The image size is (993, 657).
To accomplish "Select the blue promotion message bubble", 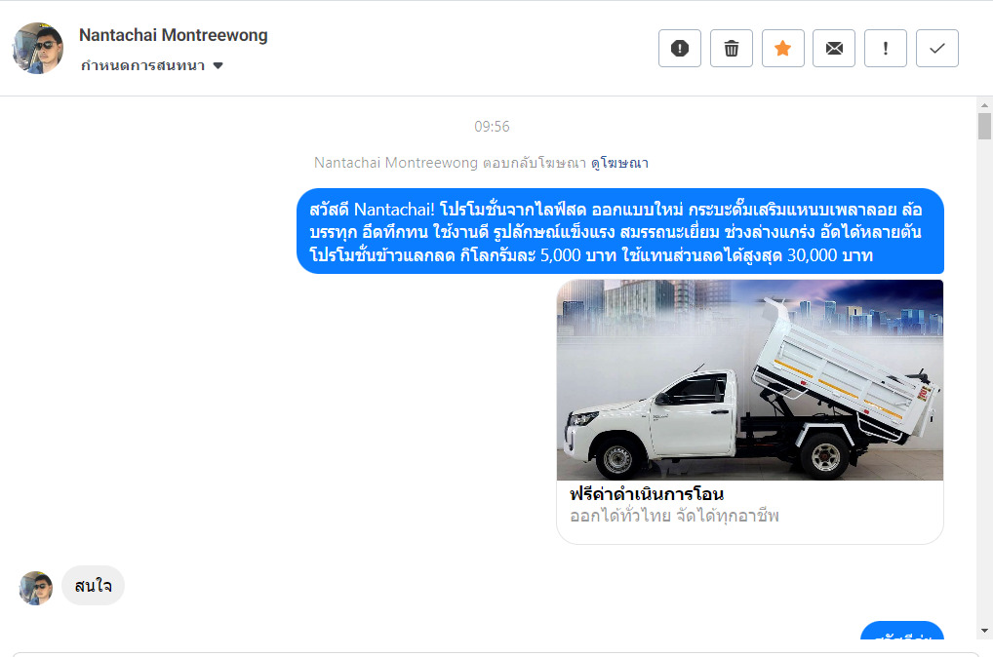I will click(620, 232).
